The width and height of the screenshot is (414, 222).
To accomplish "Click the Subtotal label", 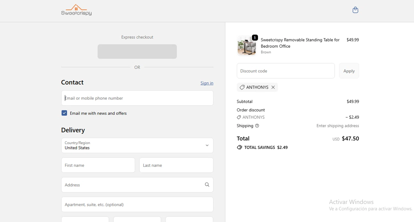I will pyautogui.click(x=245, y=101).
